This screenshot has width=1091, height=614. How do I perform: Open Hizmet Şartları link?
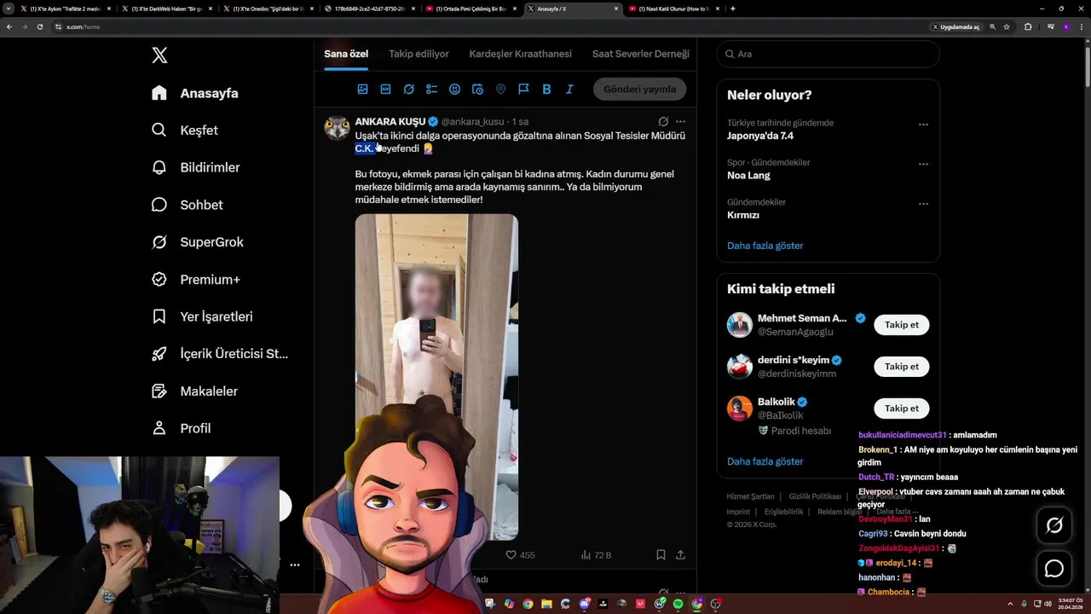750,496
